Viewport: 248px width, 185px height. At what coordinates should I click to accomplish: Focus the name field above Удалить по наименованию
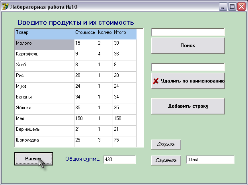[x=188, y=67]
